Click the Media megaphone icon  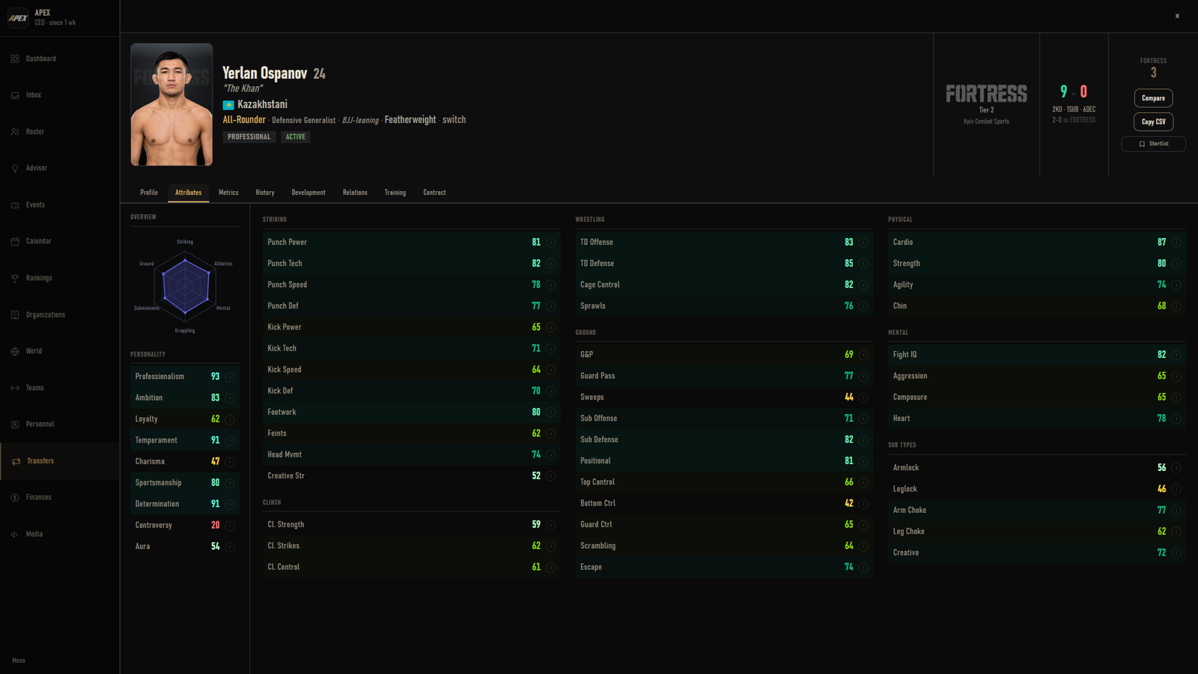pyautogui.click(x=15, y=534)
